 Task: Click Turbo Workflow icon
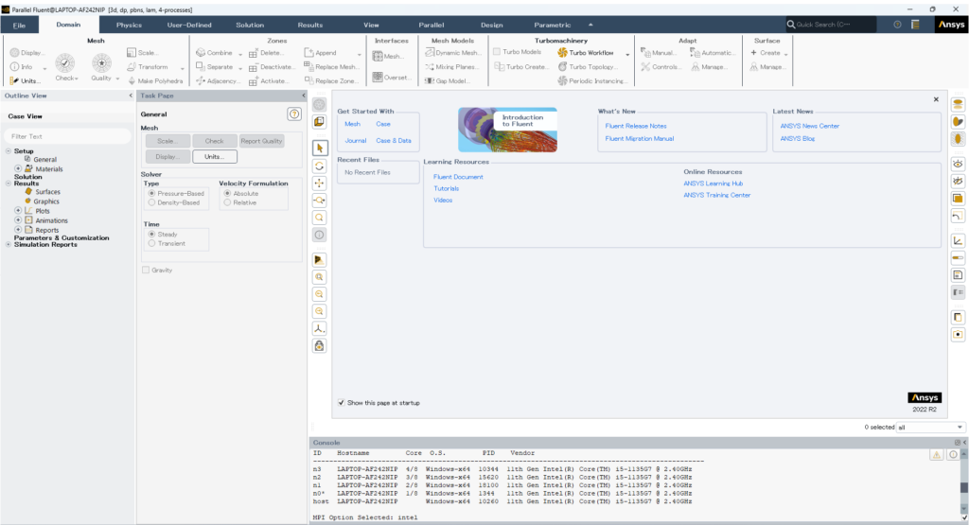562,53
